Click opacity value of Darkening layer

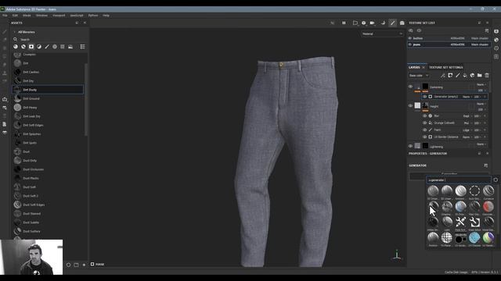click(x=480, y=91)
